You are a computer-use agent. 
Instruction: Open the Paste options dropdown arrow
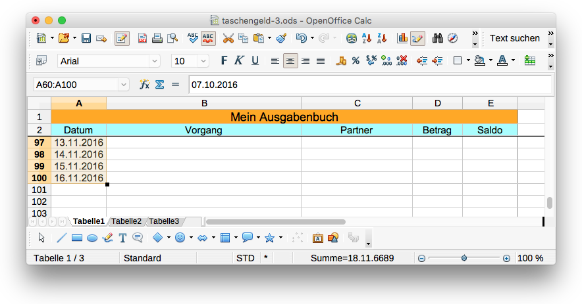tap(269, 38)
